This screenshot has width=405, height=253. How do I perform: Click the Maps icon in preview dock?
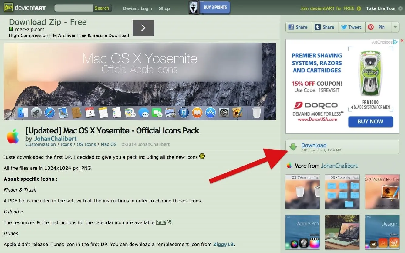tap(130, 113)
